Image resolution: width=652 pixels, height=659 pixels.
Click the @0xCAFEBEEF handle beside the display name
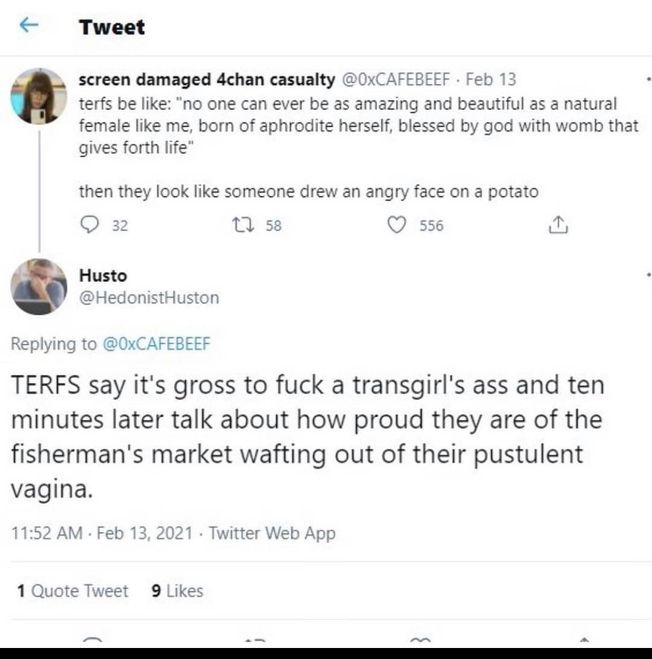tap(396, 79)
